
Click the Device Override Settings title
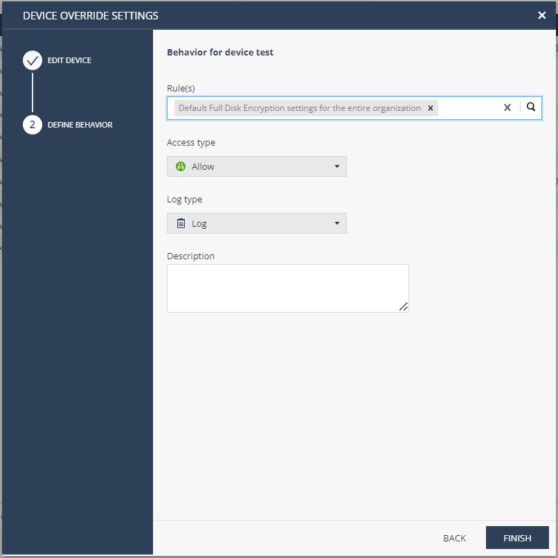pyautogui.click(x=91, y=16)
